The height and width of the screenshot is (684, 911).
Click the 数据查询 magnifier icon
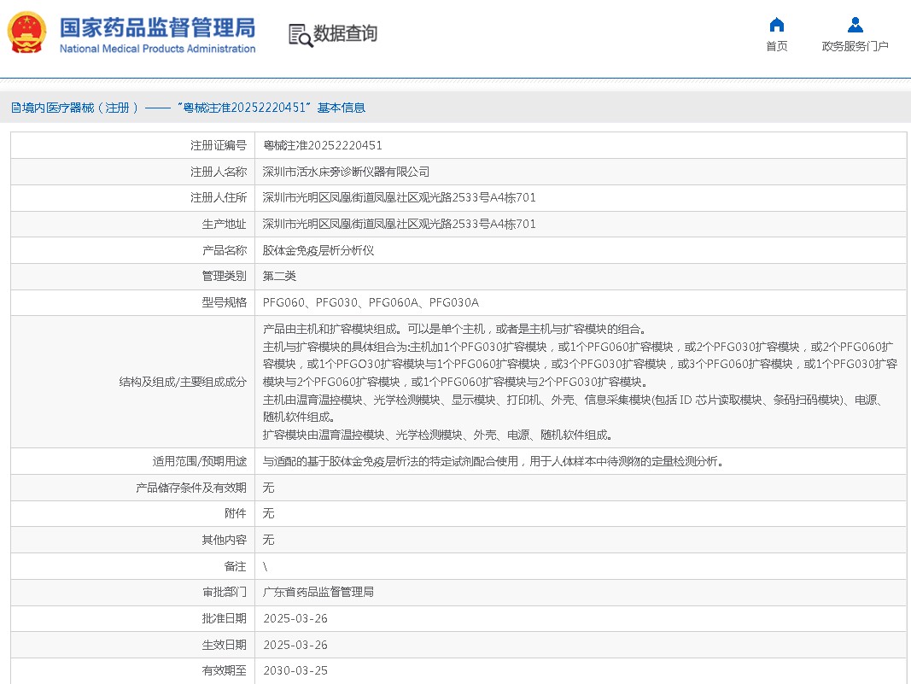pyautogui.click(x=300, y=35)
